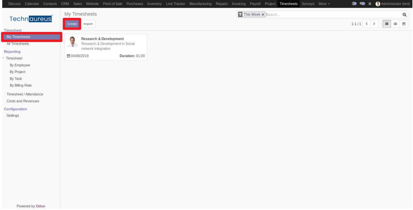This screenshot has width=413, height=210.
Task: Open Payroll app
Action: (x=255, y=4)
